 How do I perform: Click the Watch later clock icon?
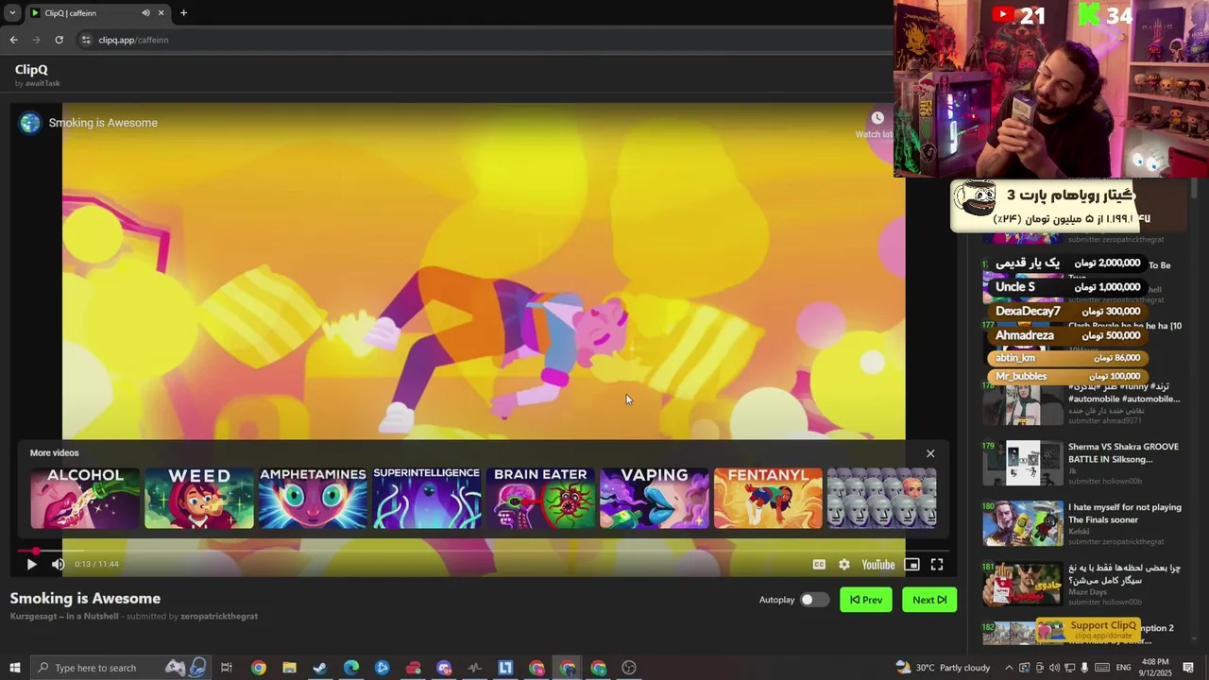click(x=877, y=118)
